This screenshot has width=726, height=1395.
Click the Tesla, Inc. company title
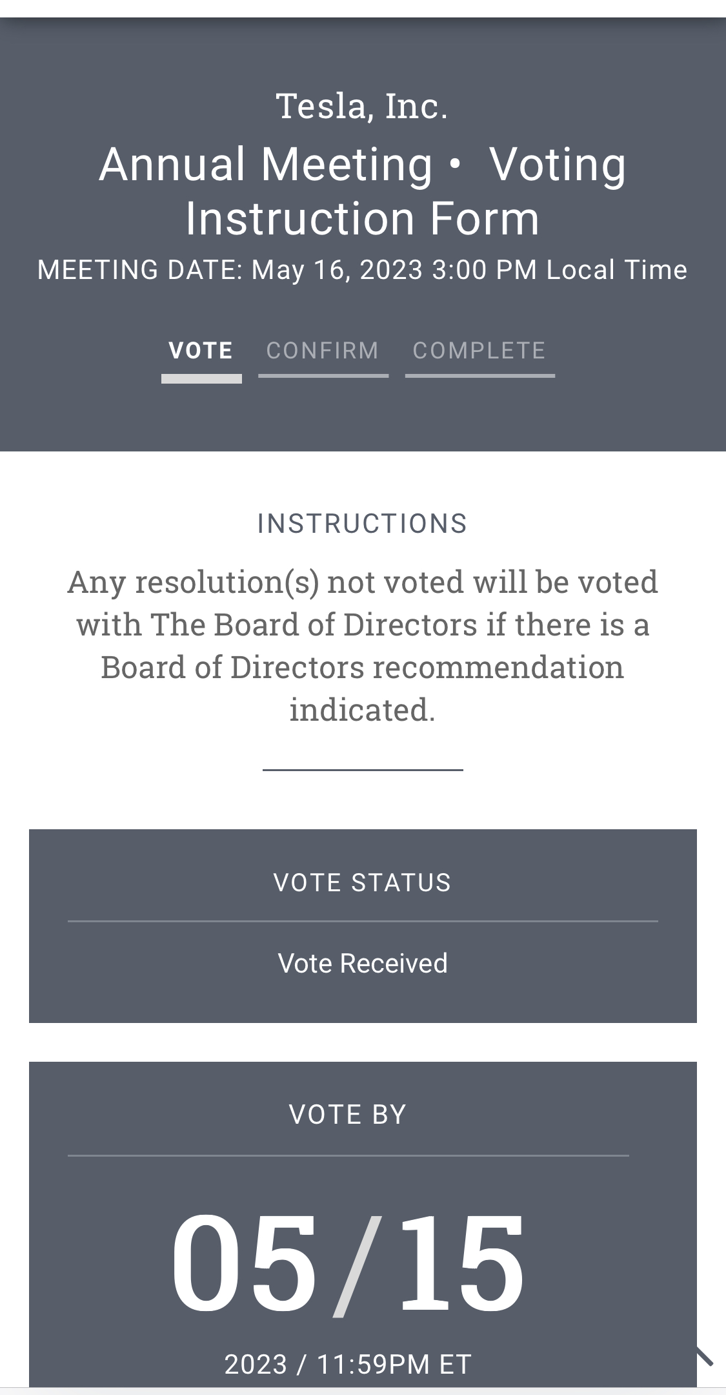click(x=363, y=106)
